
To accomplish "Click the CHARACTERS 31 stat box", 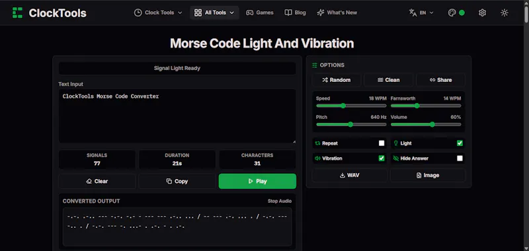I will (257, 159).
